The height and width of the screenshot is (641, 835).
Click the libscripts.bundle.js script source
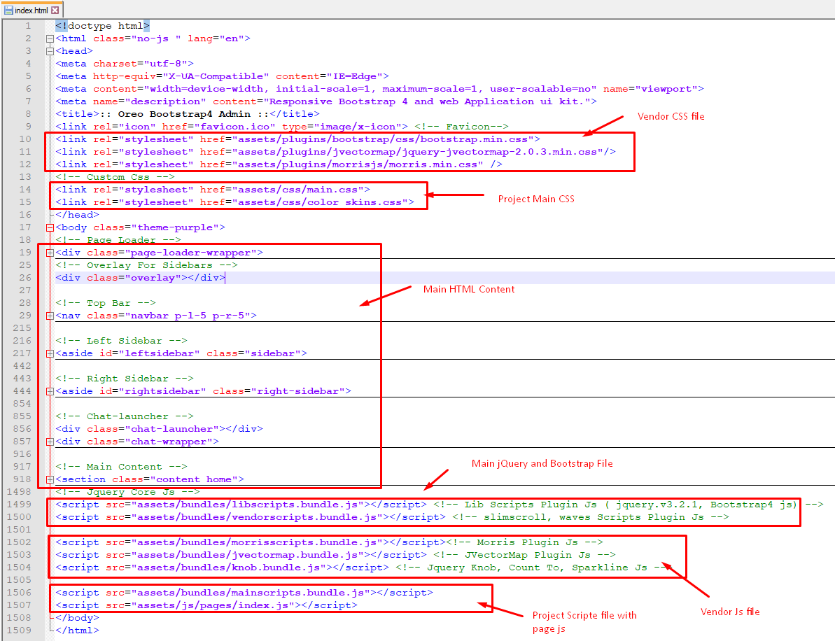(245, 505)
